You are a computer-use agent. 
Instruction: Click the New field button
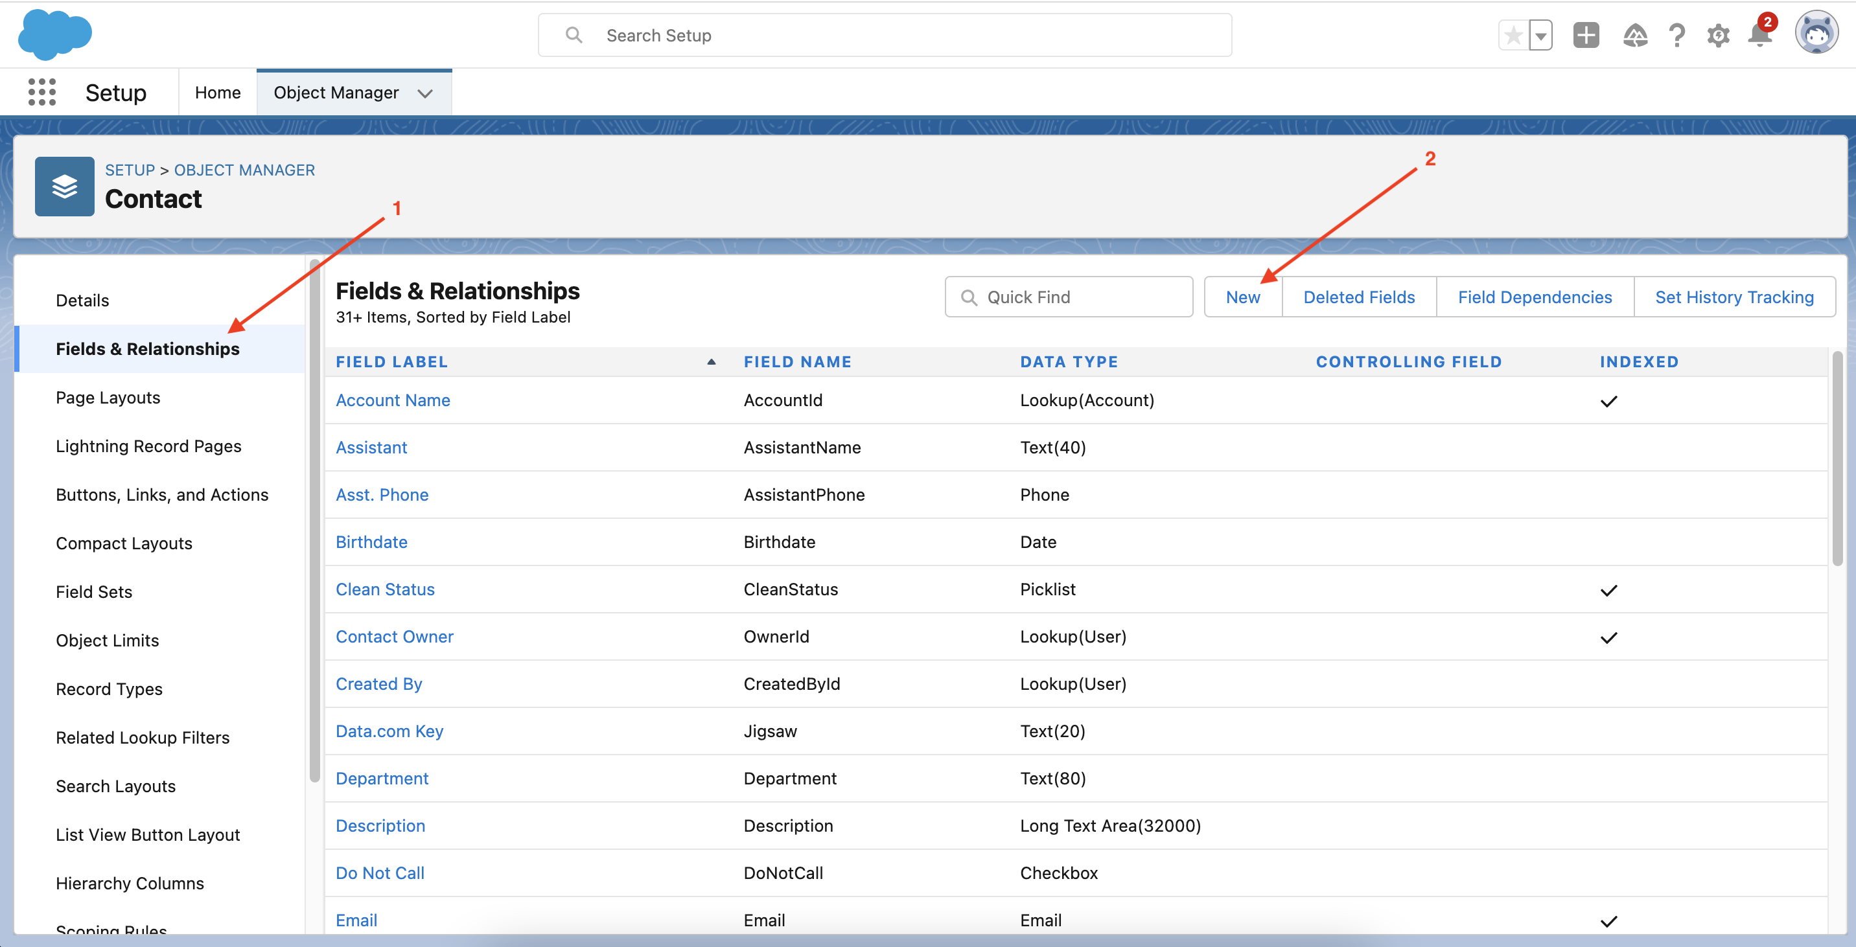click(x=1243, y=297)
